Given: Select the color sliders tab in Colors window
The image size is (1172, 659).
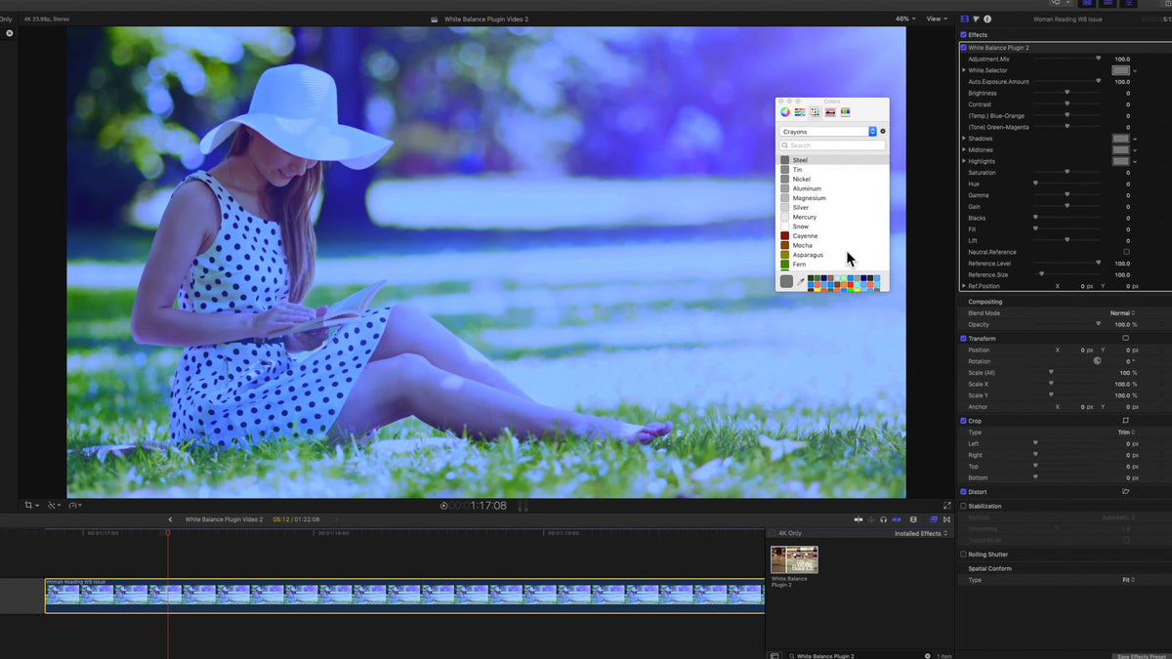Looking at the screenshot, I should point(800,112).
